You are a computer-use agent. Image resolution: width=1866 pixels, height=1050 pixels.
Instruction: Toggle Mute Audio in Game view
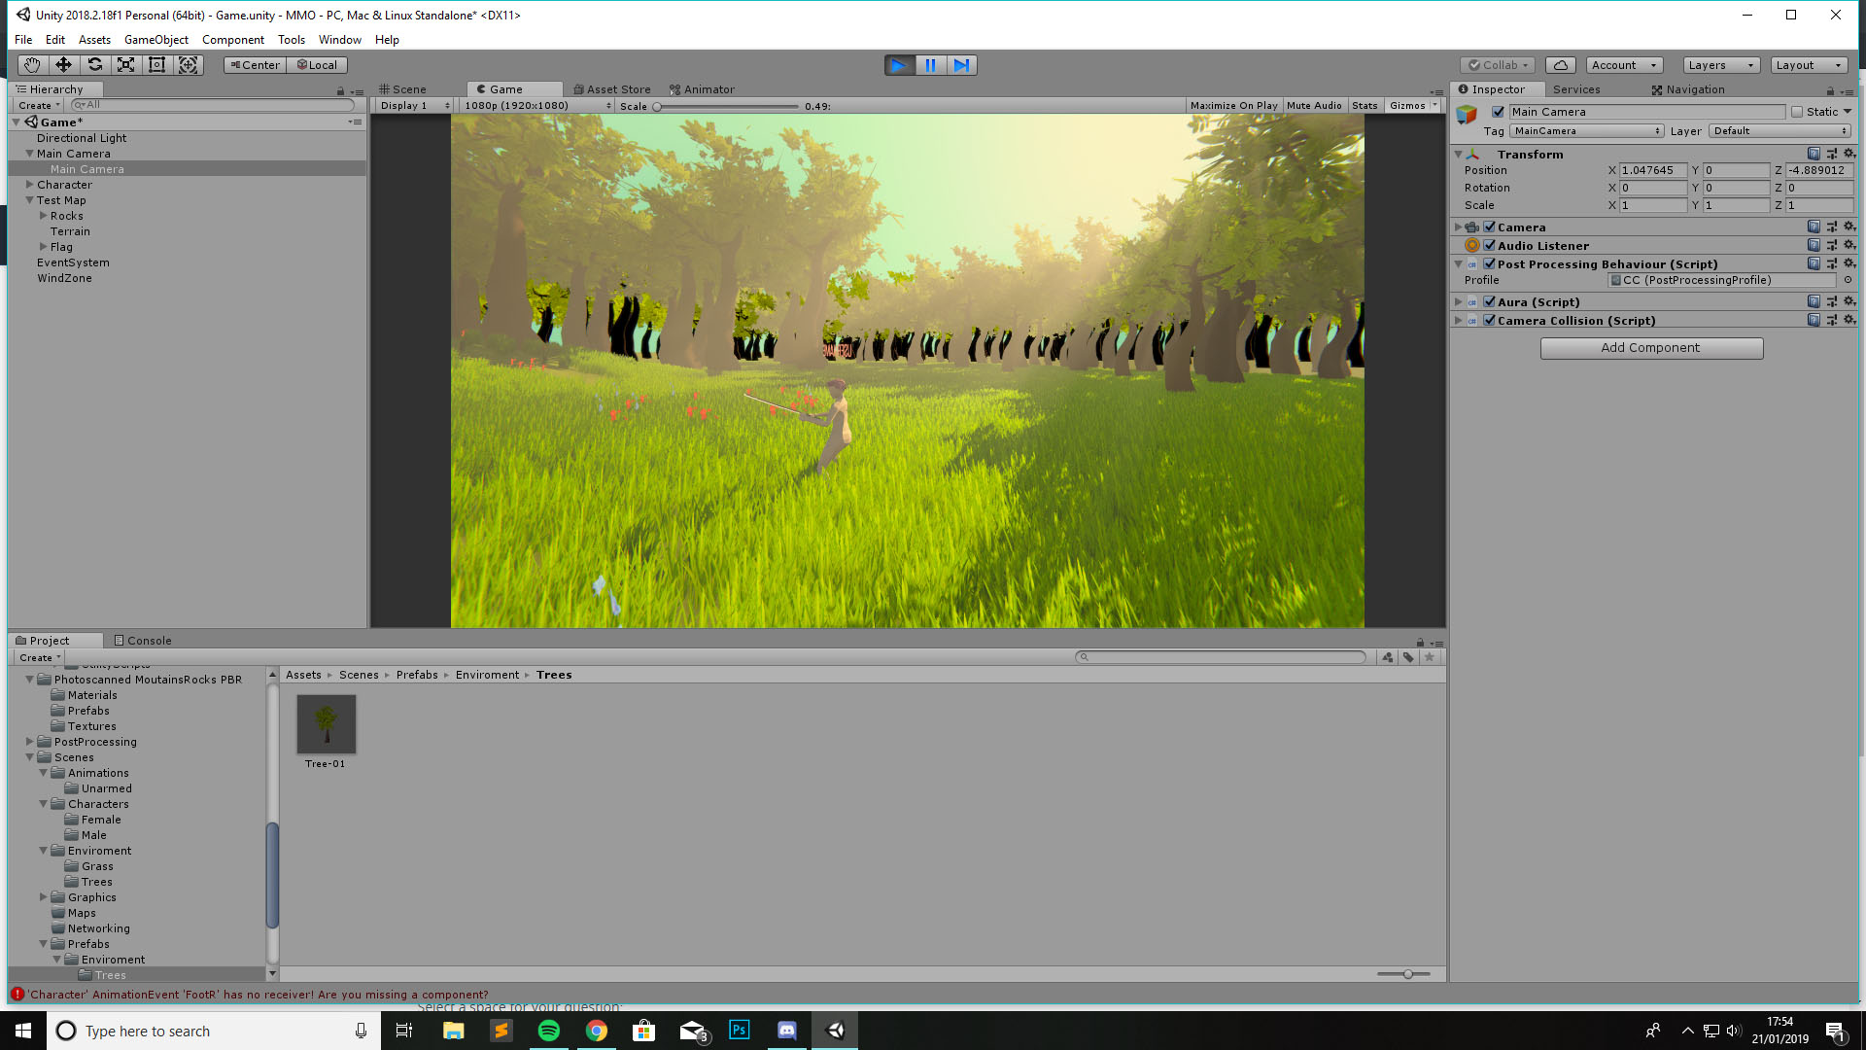click(x=1314, y=106)
